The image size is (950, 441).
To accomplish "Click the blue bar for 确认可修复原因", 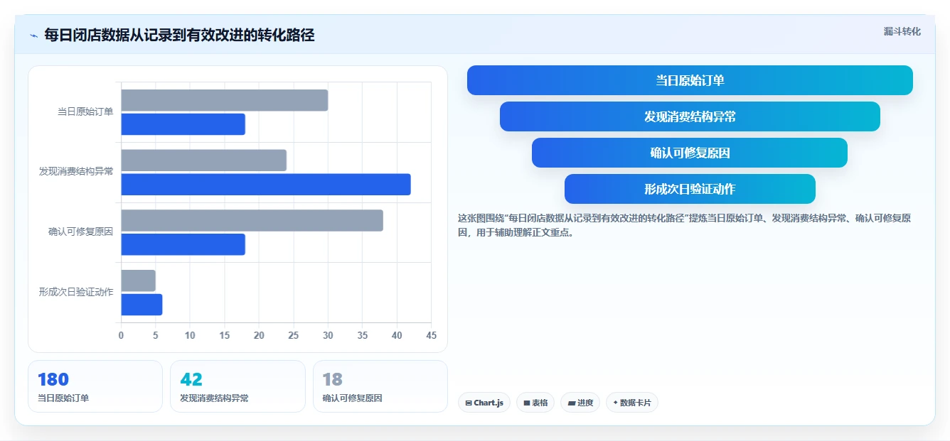I will point(183,244).
